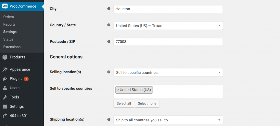280x126 pixels.
Task: Click the Tools wrench icon
Action: tap(5, 97)
